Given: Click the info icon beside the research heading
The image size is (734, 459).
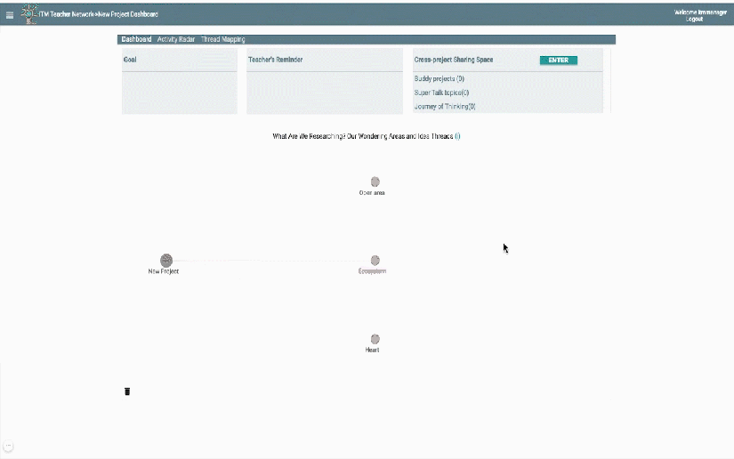Looking at the screenshot, I should pos(457,137).
